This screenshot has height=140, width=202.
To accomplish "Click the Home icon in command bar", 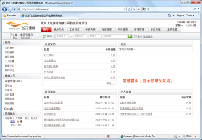I will click(169, 16).
